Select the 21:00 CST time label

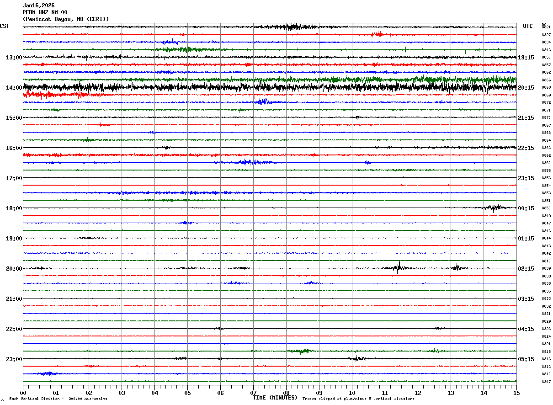coord(14,299)
